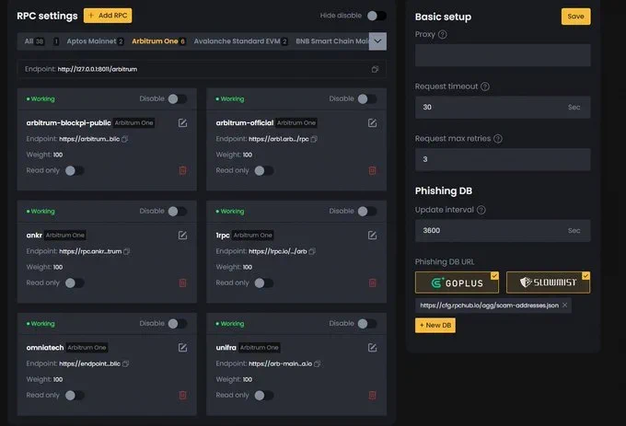Toggle the SlowMist phishing DB

[x=548, y=282]
